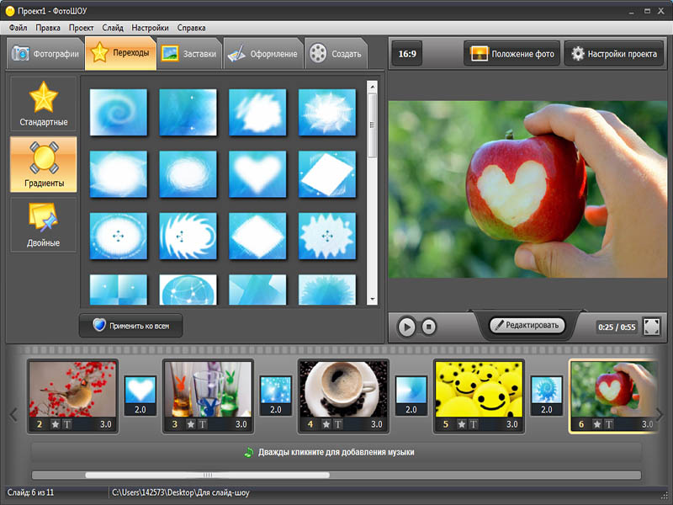Stop the slideshow playback
673x505 pixels.
[429, 327]
